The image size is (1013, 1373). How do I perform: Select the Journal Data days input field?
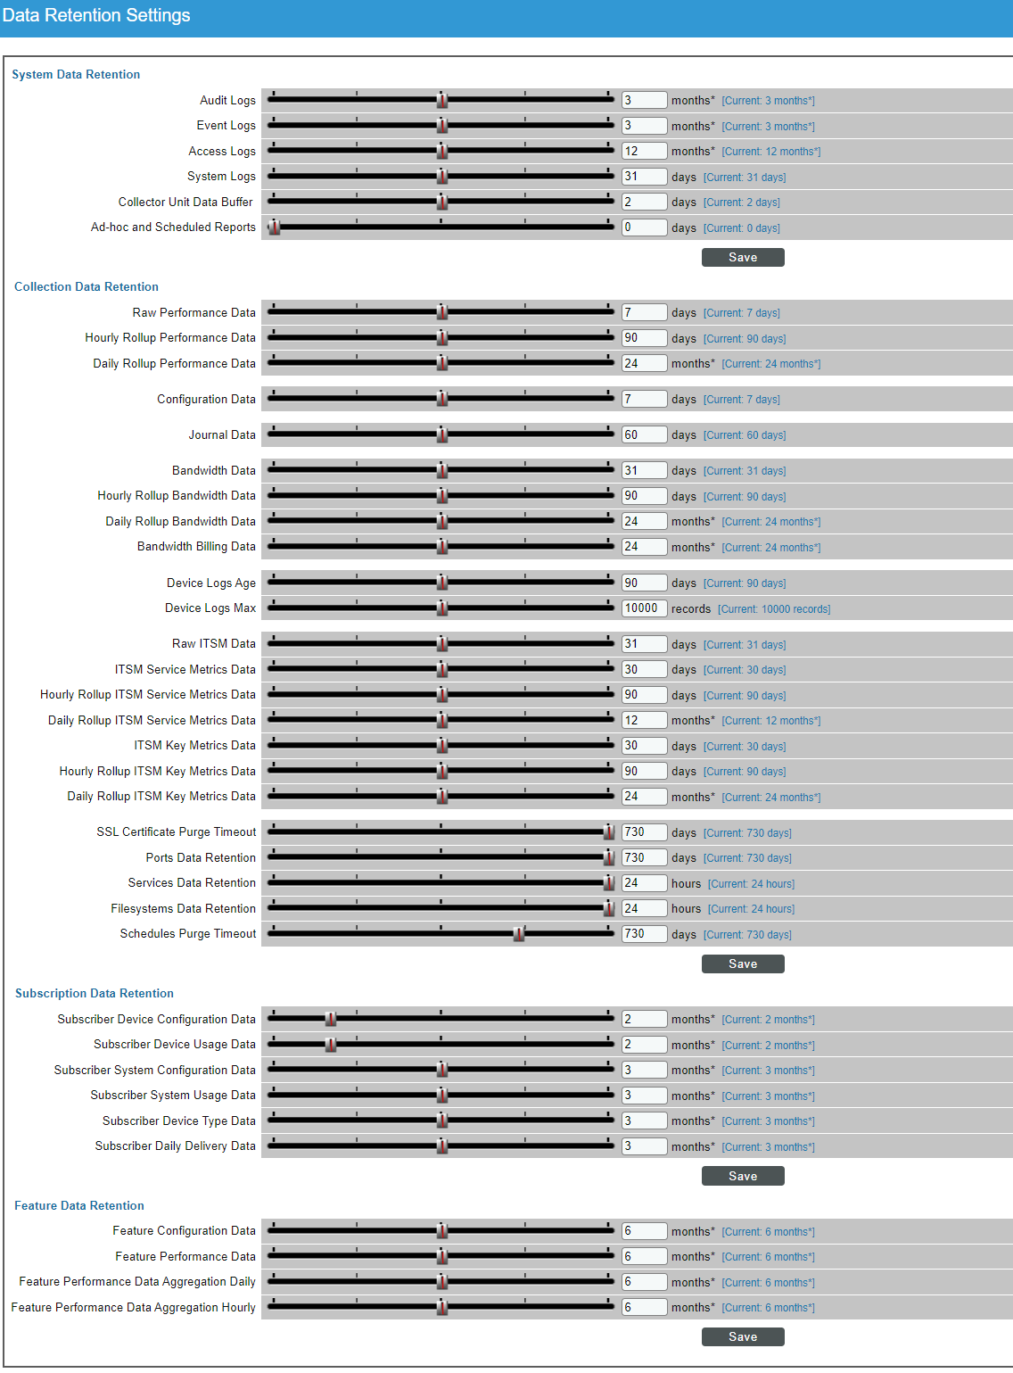pyautogui.click(x=644, y=435)
